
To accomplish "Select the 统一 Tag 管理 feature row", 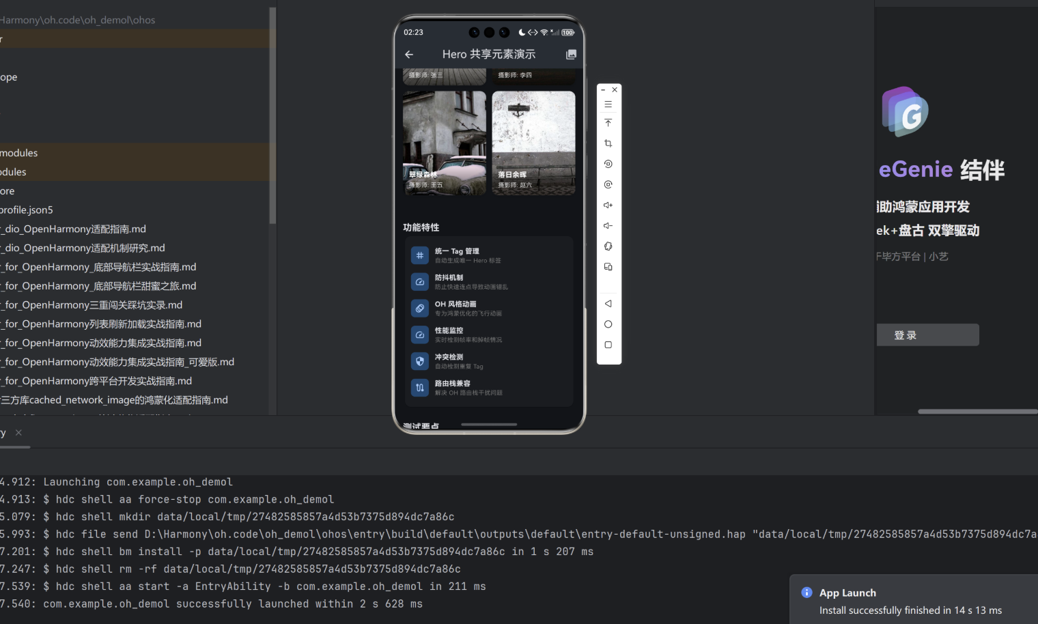I will [489, 255].
